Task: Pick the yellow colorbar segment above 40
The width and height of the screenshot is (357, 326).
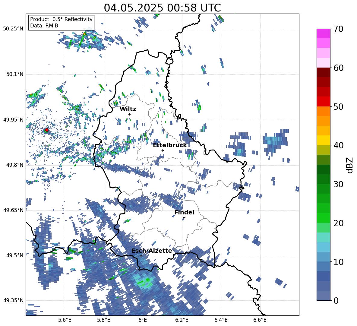Action: click(x=323, y=140)
